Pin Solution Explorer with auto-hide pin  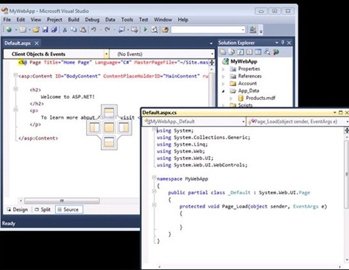pyautogui.click(x=283, y=42)
